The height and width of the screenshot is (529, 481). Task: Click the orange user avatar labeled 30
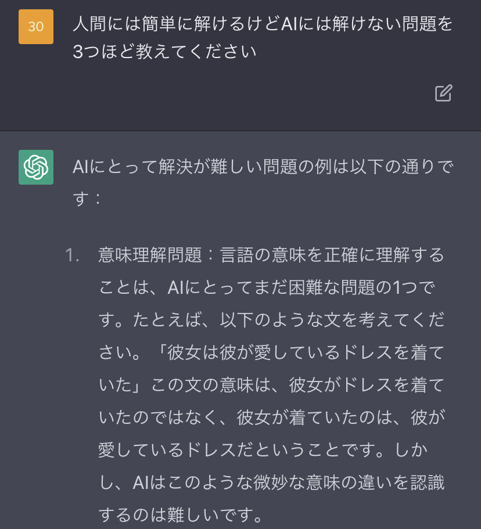point(36,27)
